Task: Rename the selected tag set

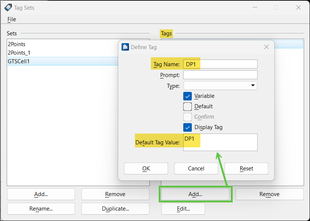Action: [x=41, y=209]
